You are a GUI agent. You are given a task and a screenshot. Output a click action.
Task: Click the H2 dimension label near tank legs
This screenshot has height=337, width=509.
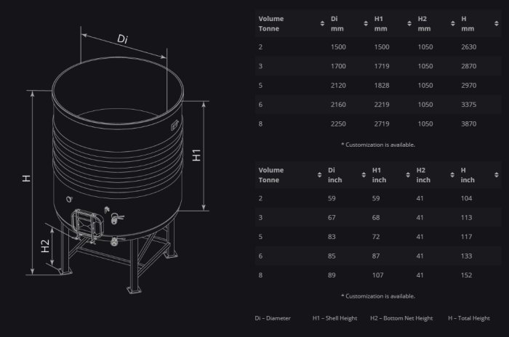pos(45,246)
